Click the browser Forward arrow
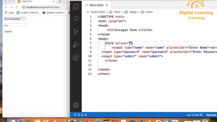 [12, 7]
